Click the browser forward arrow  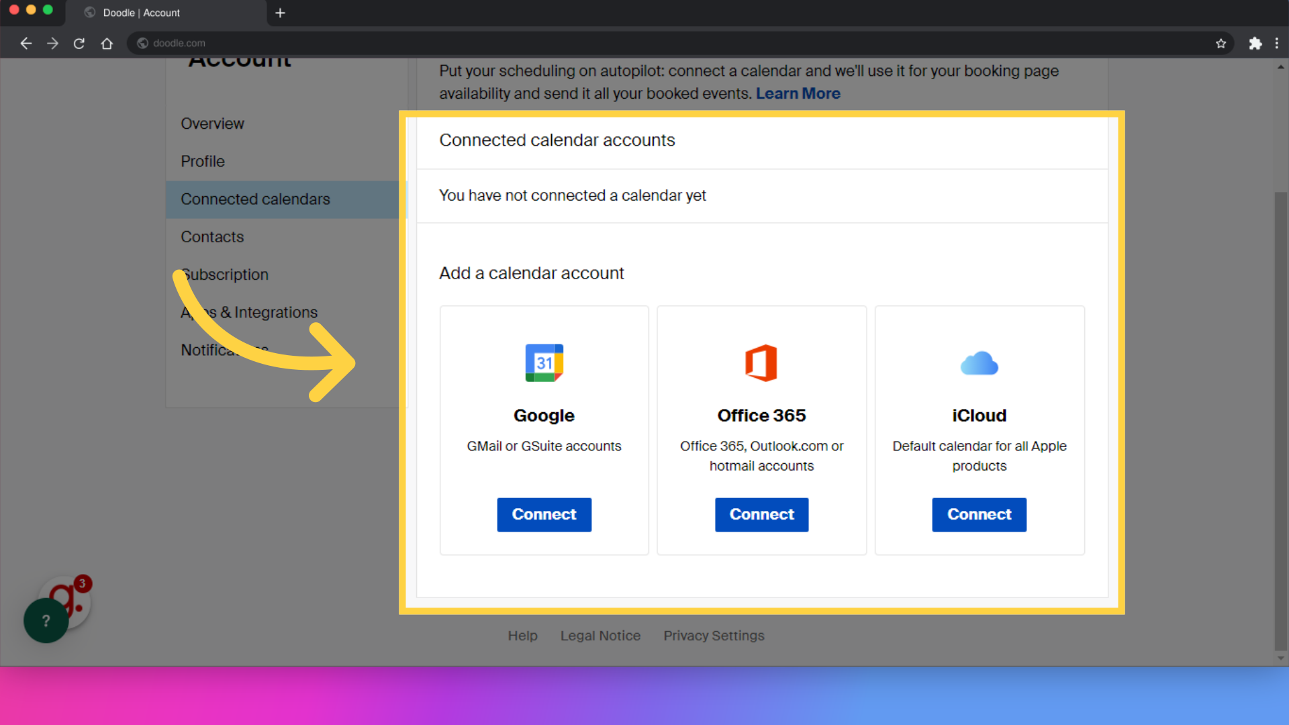click(x=52, y=44)
